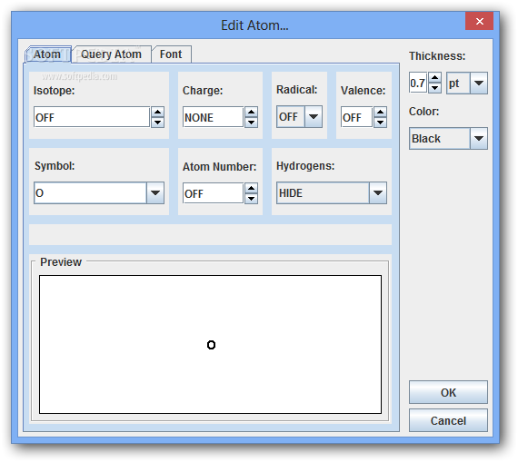The image size is (518, 462).
Task: Decrease the Charge value
Action: click(x=251, y=123)
